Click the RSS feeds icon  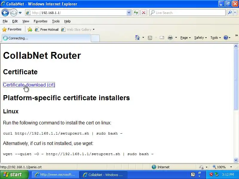pos(150,38)
